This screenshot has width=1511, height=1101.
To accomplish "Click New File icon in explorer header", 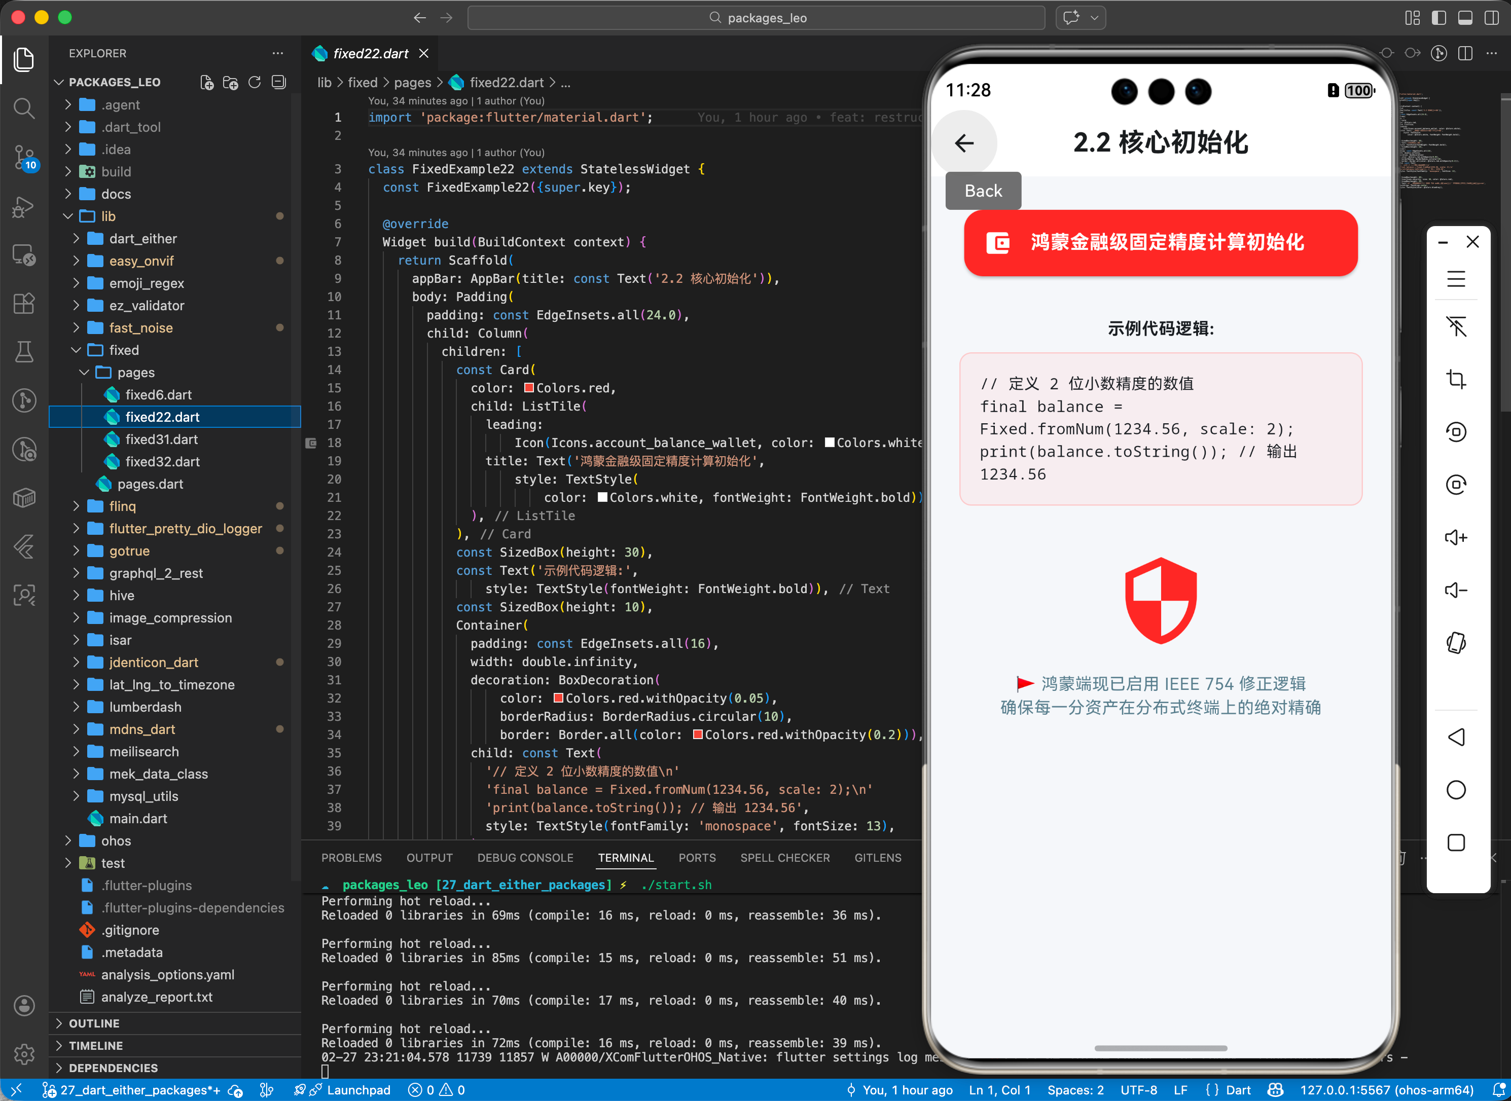I will tap(206, 82).
